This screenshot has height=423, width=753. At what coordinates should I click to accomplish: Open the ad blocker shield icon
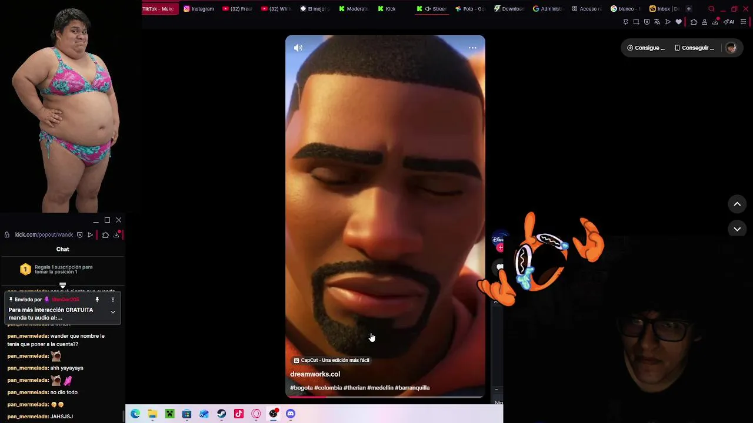pos(647,22)
